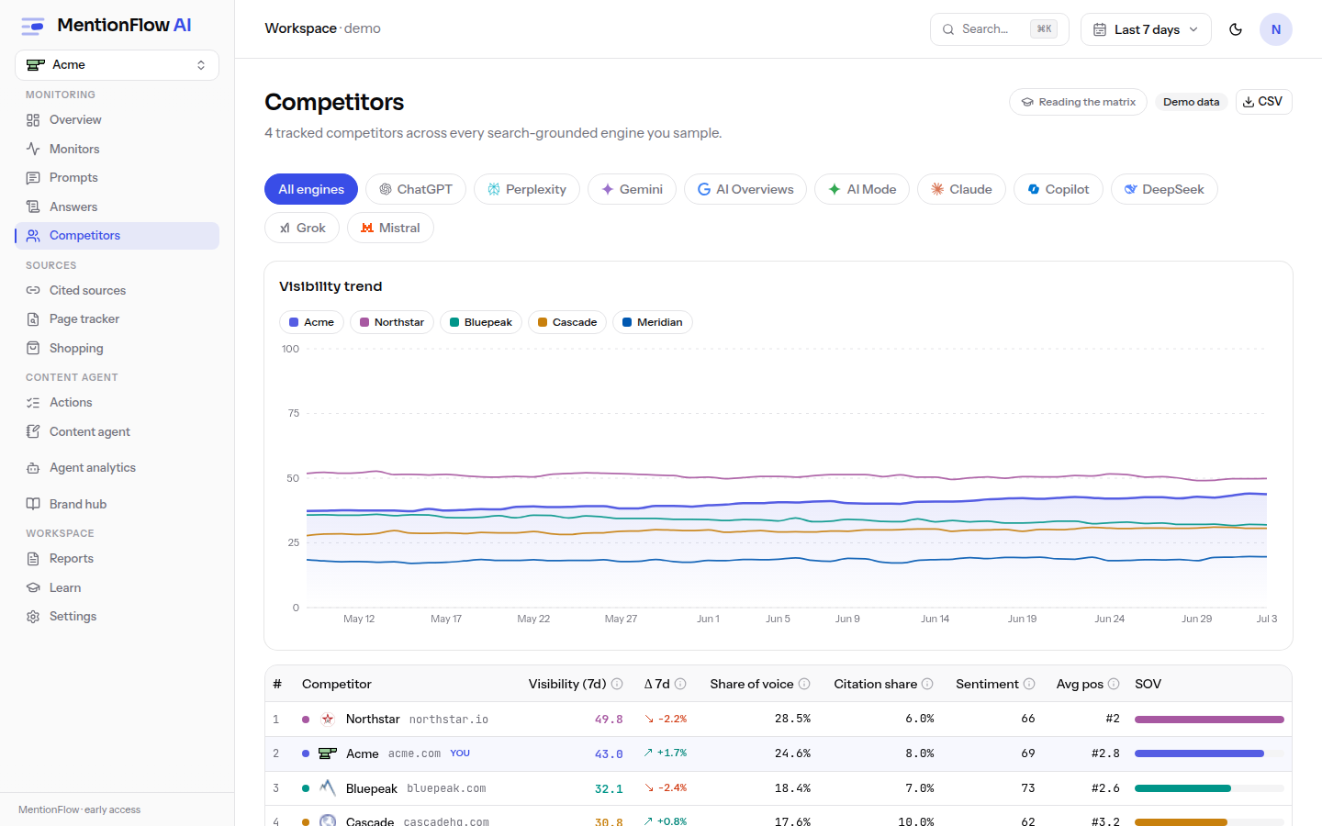This screenshot has width=1322, height=826.
Task: Show info for Citation share column
Action: coord(927,684)
